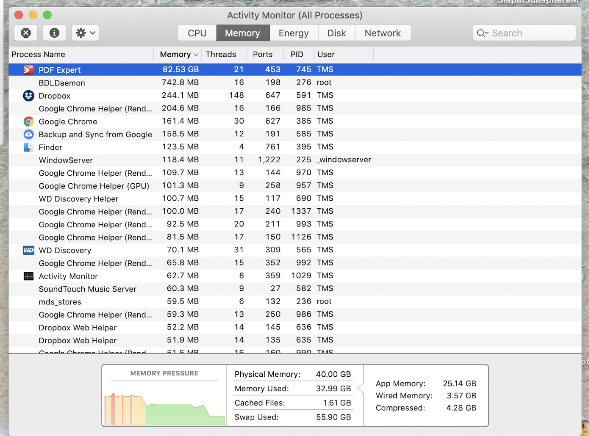Click the App Memory 25.14 GB value
Viewport: 589px width, 436px height.
click(459, 384)
